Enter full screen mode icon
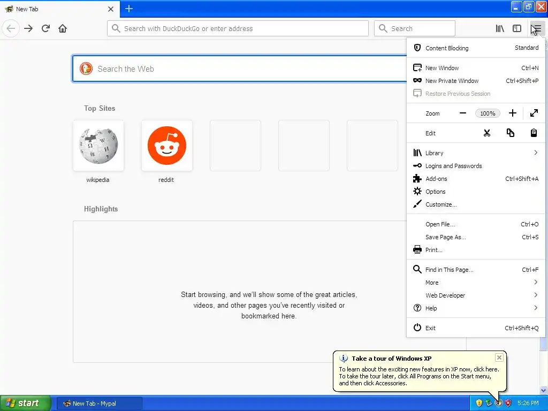This screenshot has width=548, height=411. [534, 113]
